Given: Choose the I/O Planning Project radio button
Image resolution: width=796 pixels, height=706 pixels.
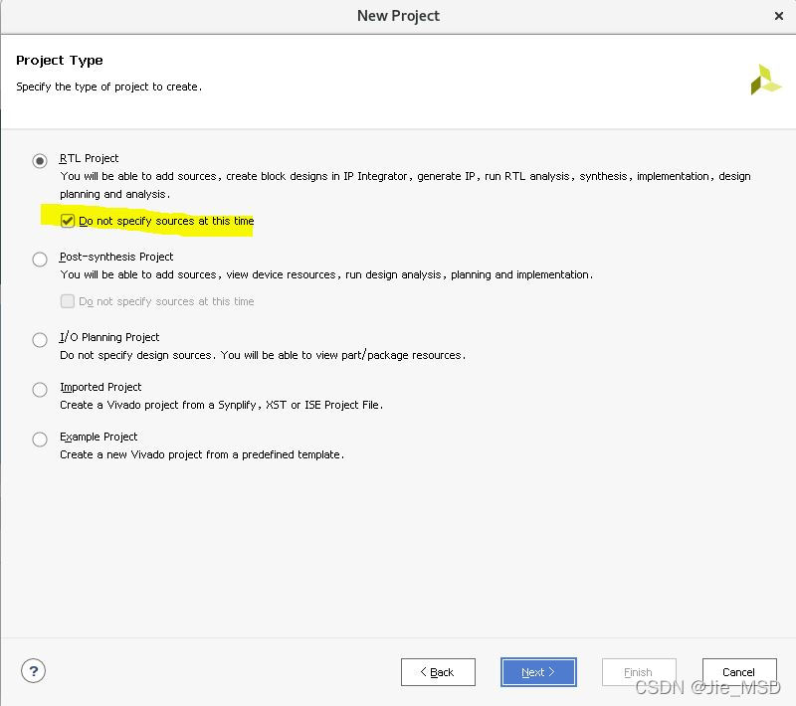Looking at the screenshot, I should point(40,340).
